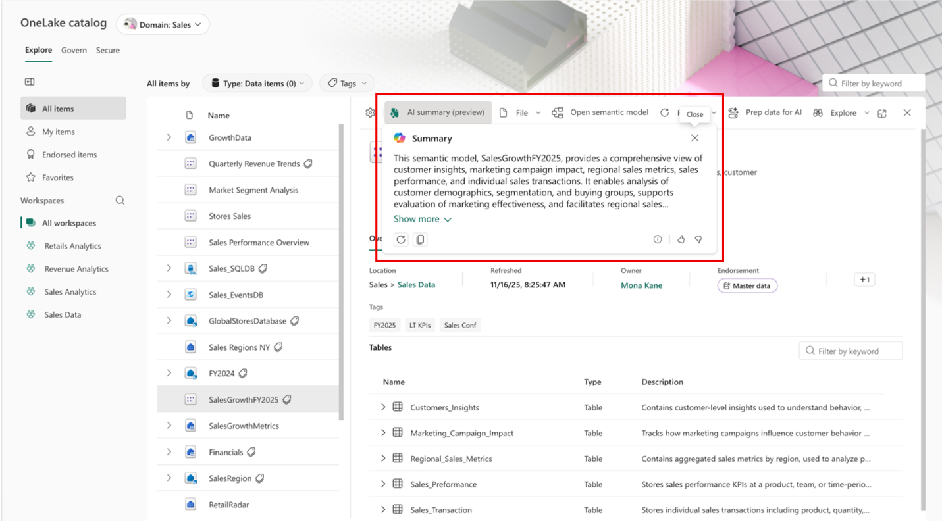
Task: Copy the AI summary text
Action: (419, 239)
